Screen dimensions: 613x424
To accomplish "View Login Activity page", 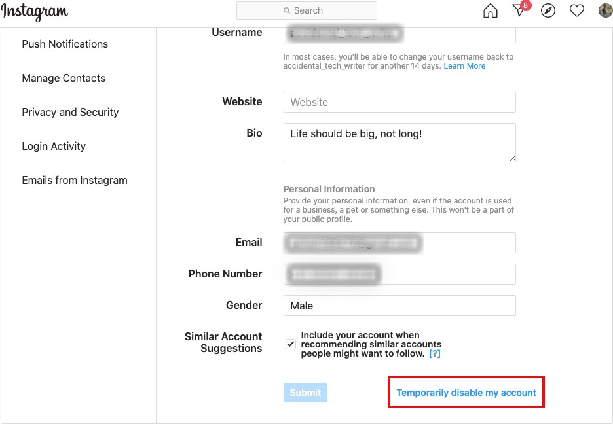I will pyautogui.click(x=54, y=146).
